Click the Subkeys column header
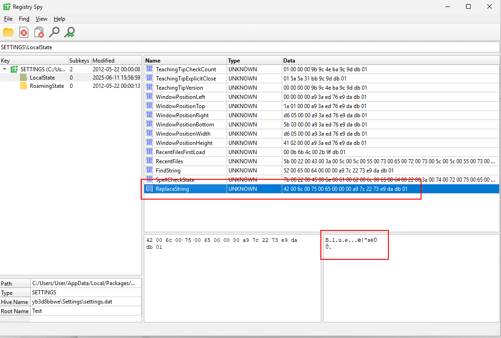 pos(80,60)
